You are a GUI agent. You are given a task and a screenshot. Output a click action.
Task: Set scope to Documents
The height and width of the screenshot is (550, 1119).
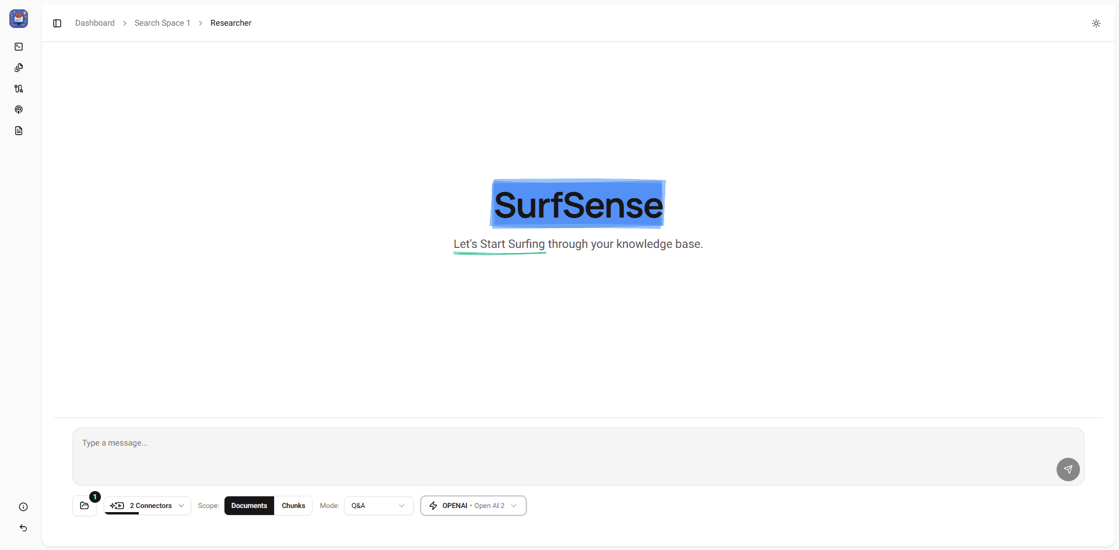(x=249, y=506)
